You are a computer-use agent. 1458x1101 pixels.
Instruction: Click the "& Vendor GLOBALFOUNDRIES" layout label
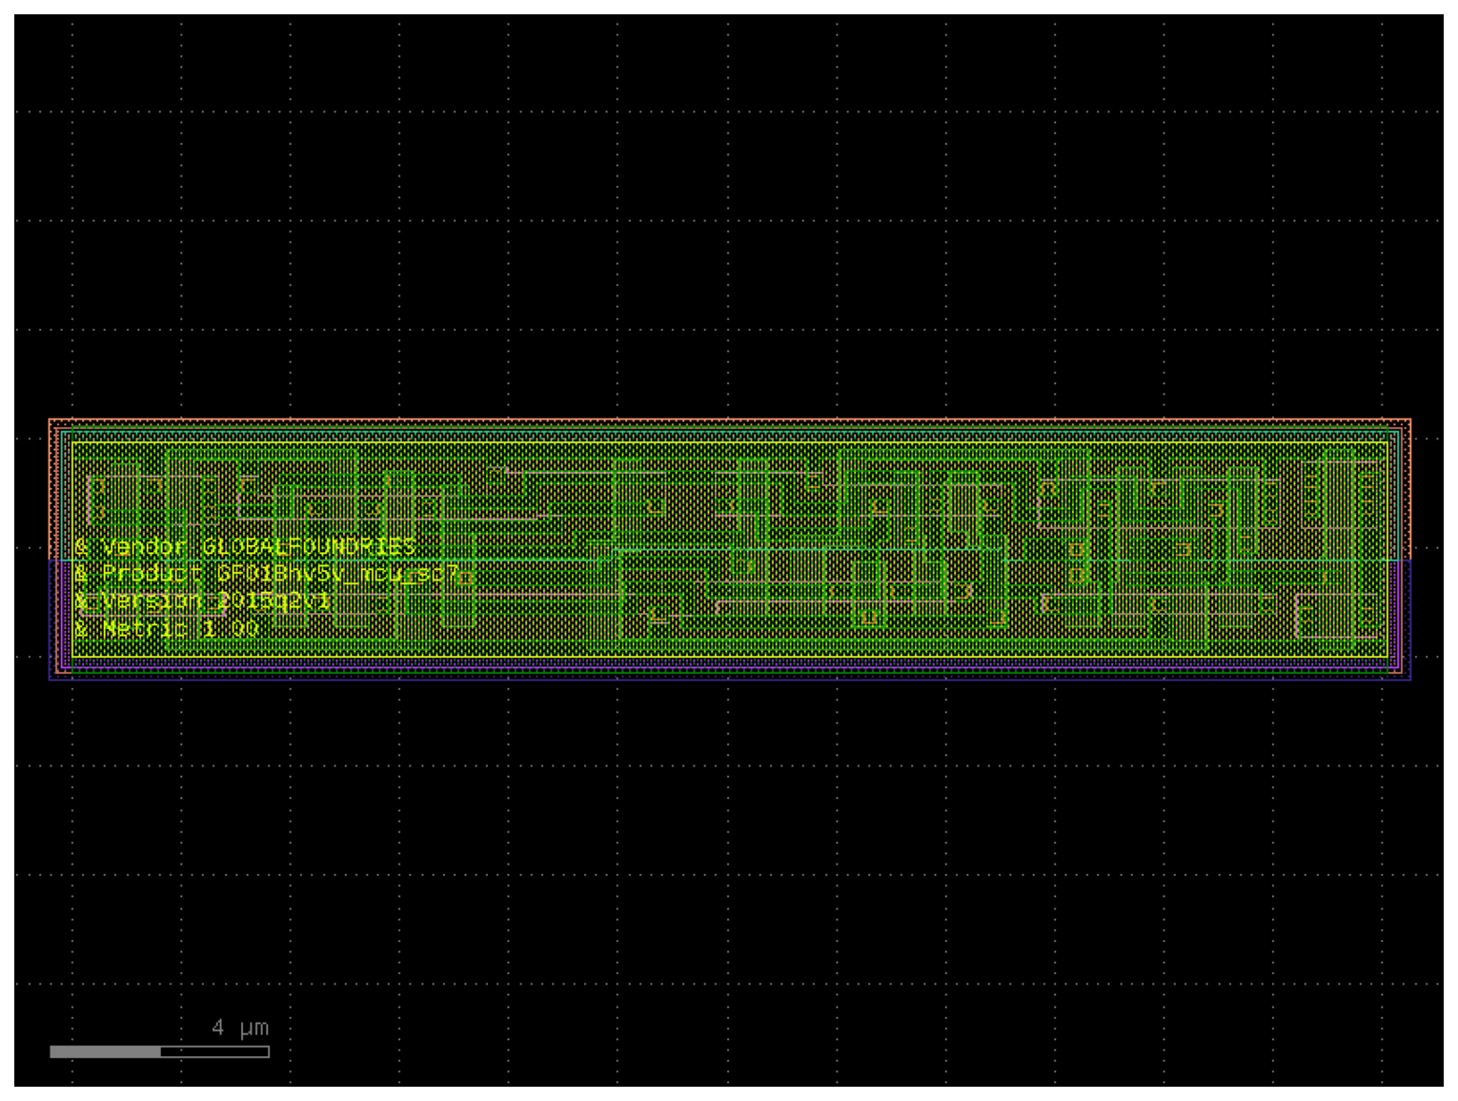[245, 547]
